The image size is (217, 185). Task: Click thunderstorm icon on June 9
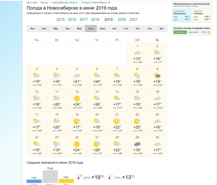pos(157,75)
